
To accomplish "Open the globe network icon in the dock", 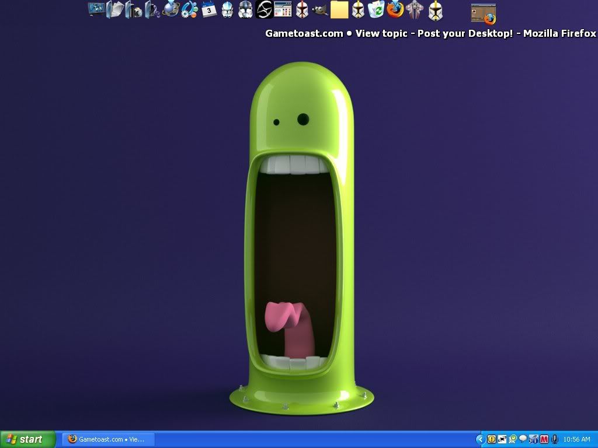I will point(171,9).
